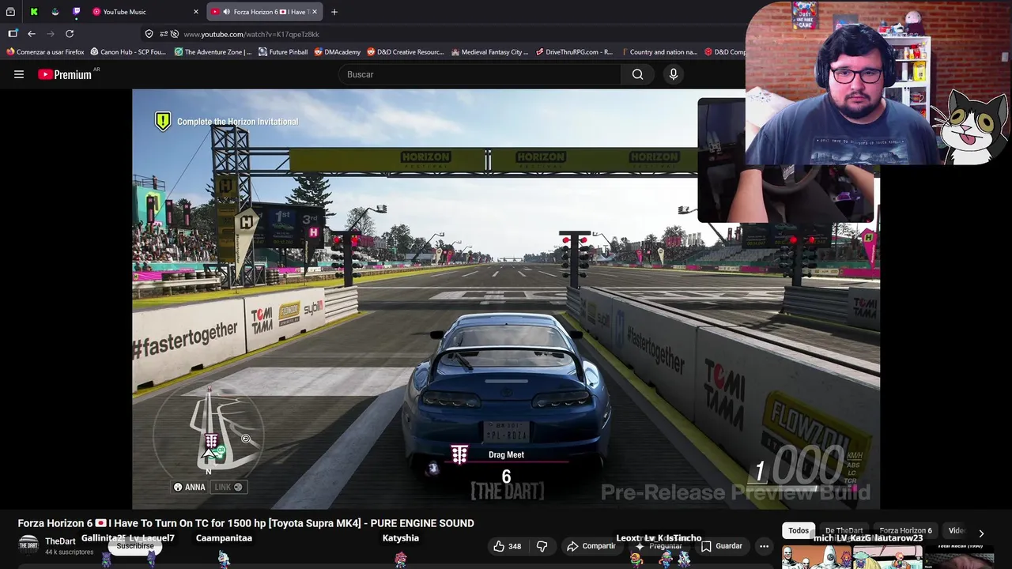Open Country and nation names bookmark
1012x569 pixels.
659,52
